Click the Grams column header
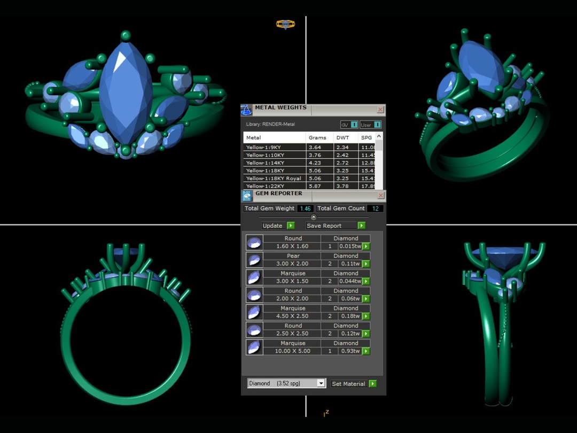 [319, 137]
